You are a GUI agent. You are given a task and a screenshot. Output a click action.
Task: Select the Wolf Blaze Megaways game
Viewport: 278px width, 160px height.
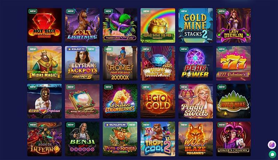pyautogui.click(x=196, y=139)
